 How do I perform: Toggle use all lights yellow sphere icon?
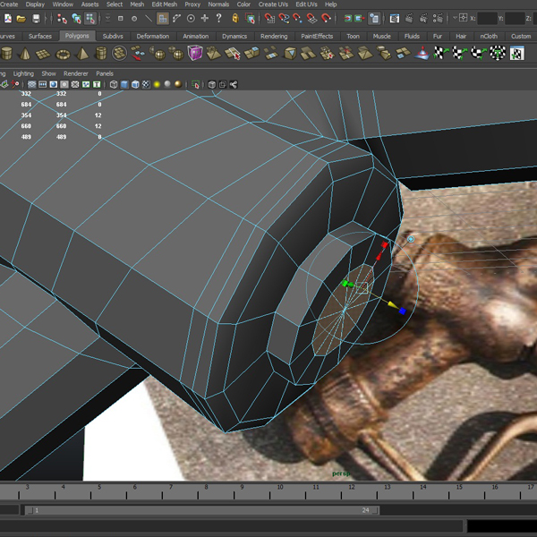tap(157, 85)
